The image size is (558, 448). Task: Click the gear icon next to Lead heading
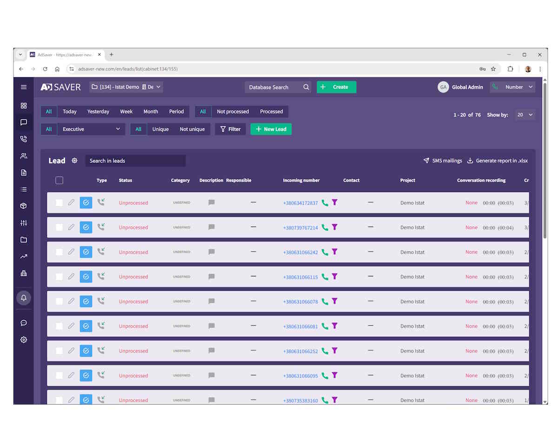click(x=74, y=160)
